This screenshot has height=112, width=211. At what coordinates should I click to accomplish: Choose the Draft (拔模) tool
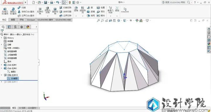(91, 12)
